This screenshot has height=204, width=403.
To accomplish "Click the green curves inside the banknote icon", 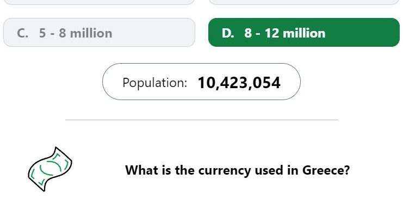I will click(50, 168).
